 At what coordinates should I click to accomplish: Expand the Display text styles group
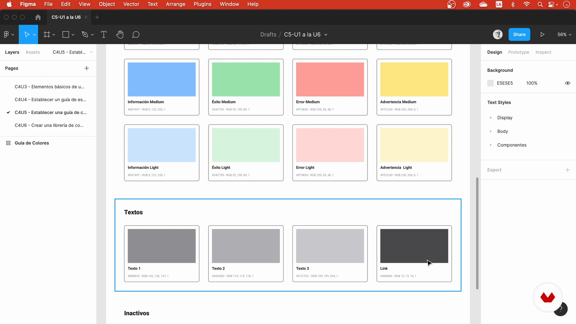click(491, 118)
